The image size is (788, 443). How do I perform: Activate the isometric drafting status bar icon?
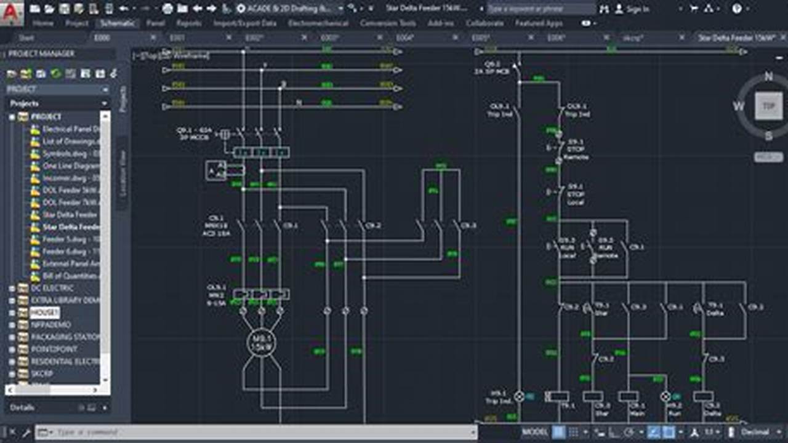click(x=654, y=432)
